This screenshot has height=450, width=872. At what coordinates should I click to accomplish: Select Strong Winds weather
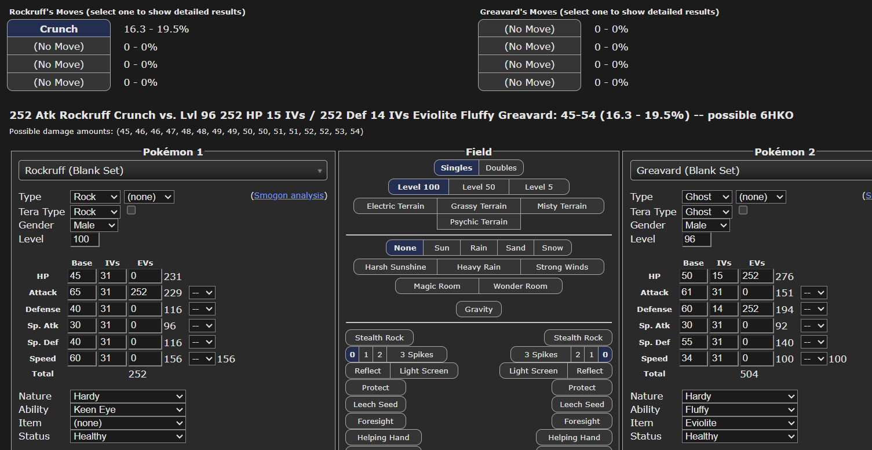click(562, 267)
